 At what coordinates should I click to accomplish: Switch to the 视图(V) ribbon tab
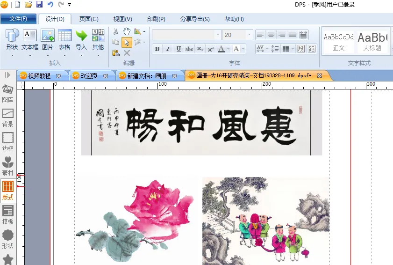(122, 19)
